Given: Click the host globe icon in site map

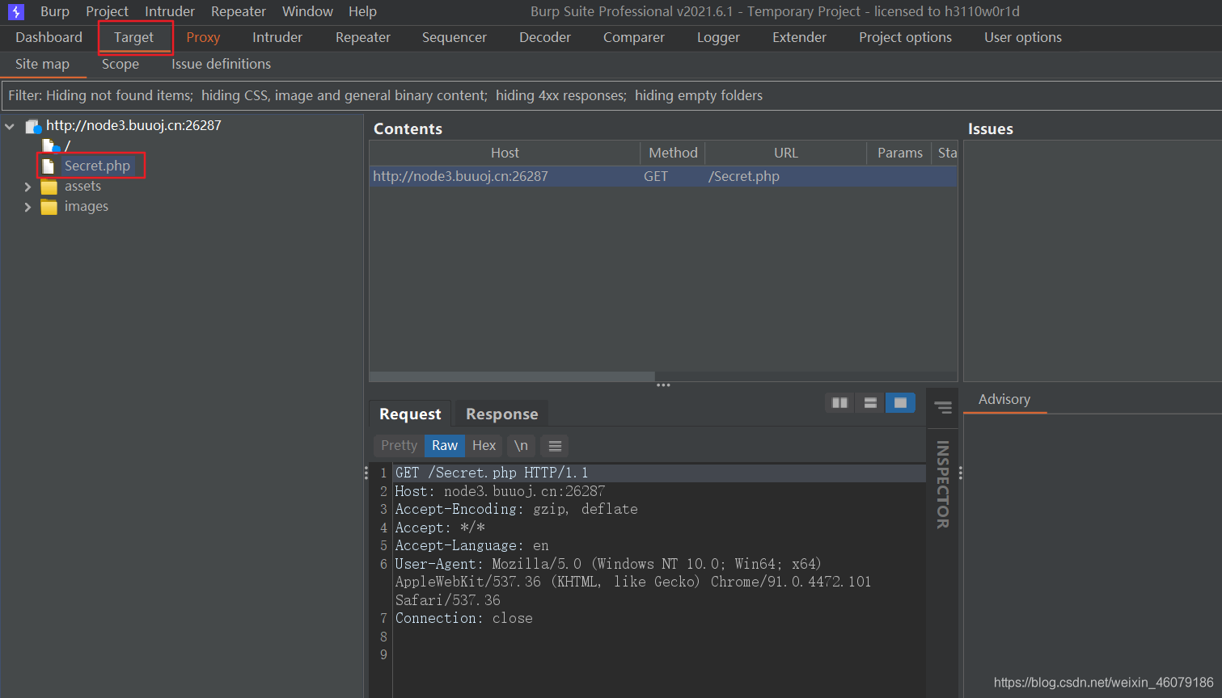Looking at the screenshot, I should (33, 126).
